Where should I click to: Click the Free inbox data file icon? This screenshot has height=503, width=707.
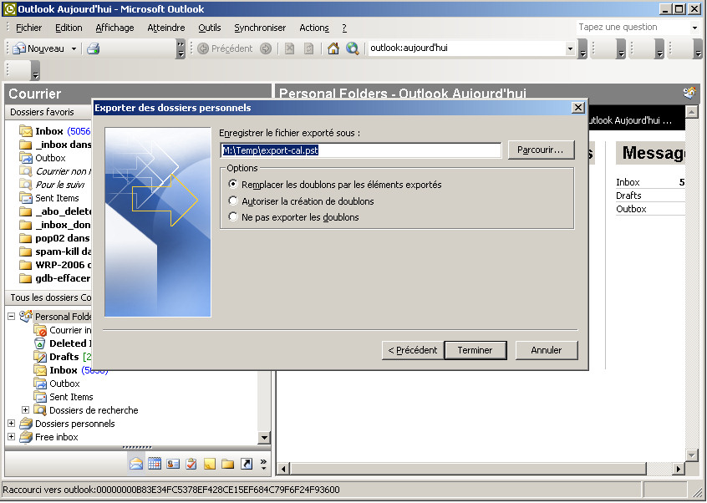26,437
